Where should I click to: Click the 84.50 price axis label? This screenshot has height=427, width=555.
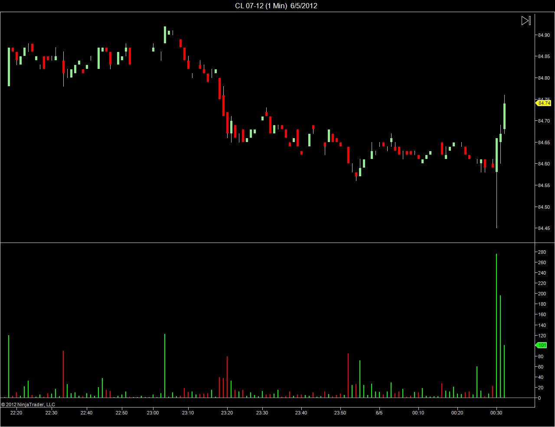pos(544,207)
